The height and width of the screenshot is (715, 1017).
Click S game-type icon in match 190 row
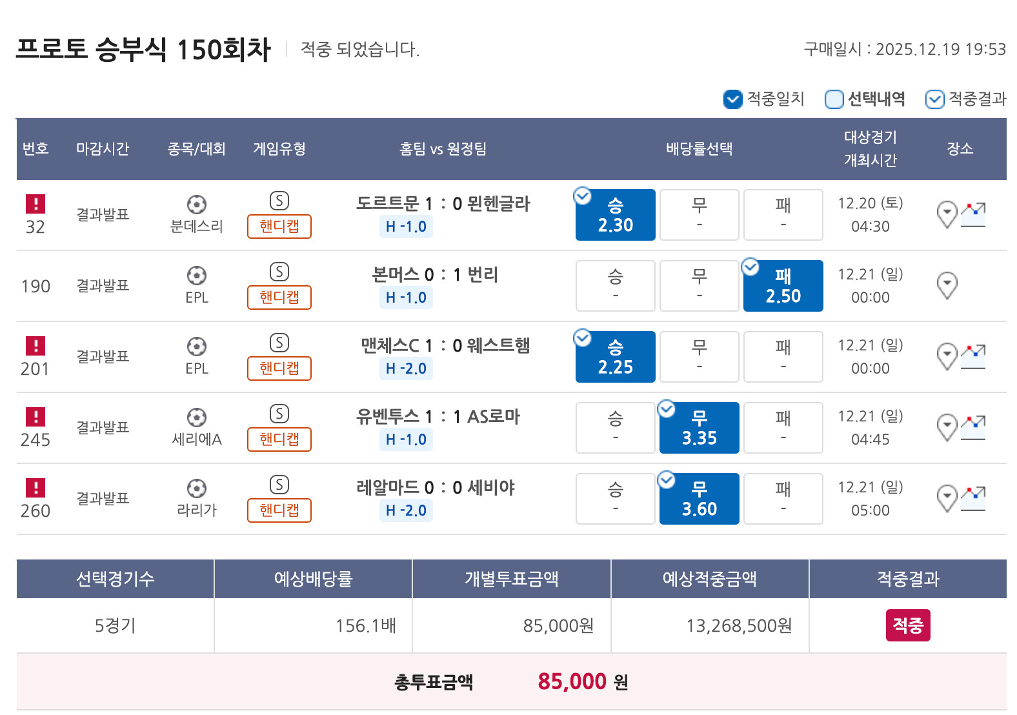click(x=279, y=272)
